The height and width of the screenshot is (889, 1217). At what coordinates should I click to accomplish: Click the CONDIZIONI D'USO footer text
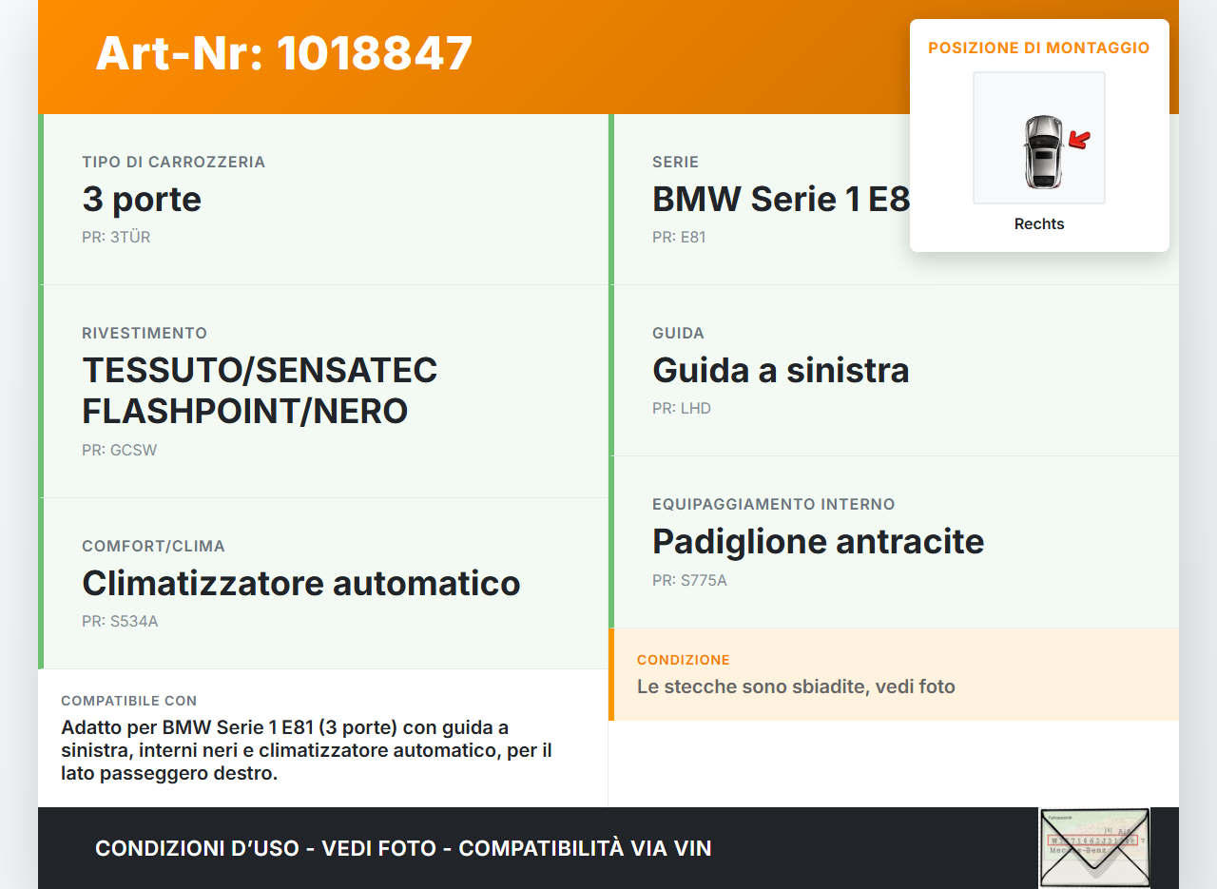point(403,848)
